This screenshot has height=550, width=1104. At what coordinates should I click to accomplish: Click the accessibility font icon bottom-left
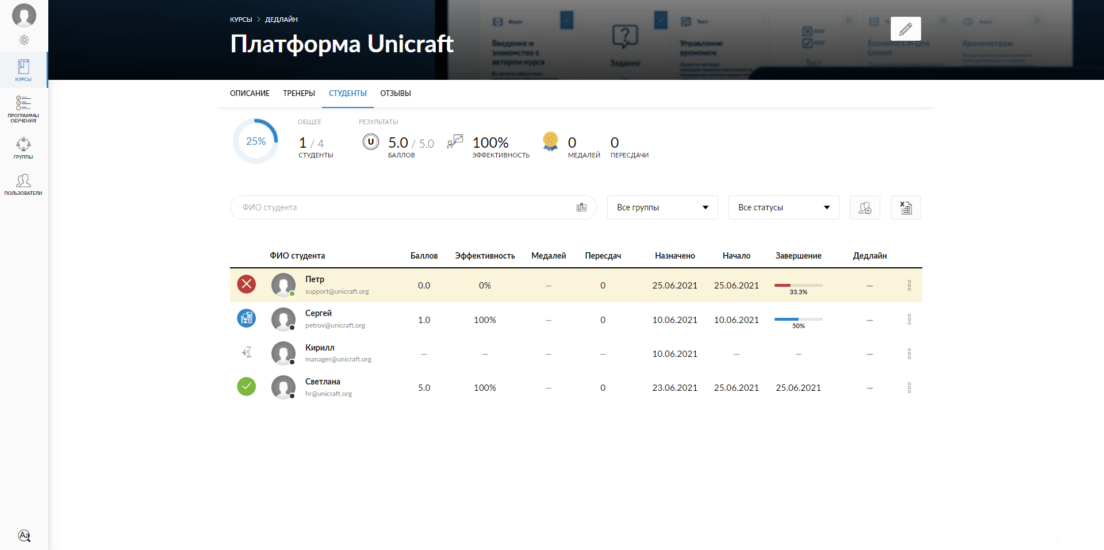coord(24,536)
